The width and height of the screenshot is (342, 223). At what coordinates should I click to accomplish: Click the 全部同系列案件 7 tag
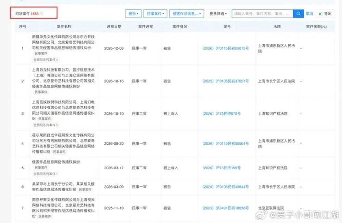(x=45, y=174)
